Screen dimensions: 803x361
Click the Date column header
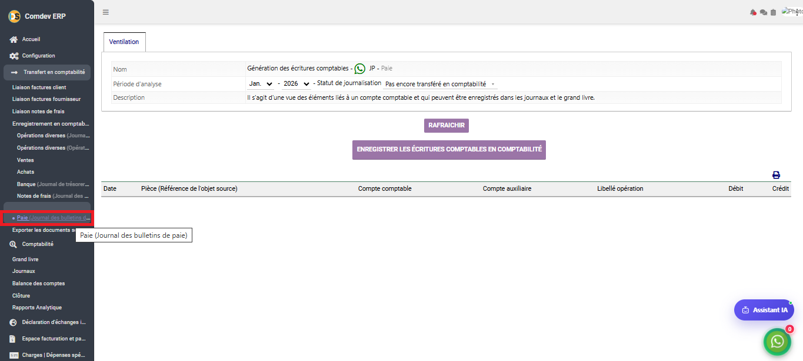pos(110,189)
